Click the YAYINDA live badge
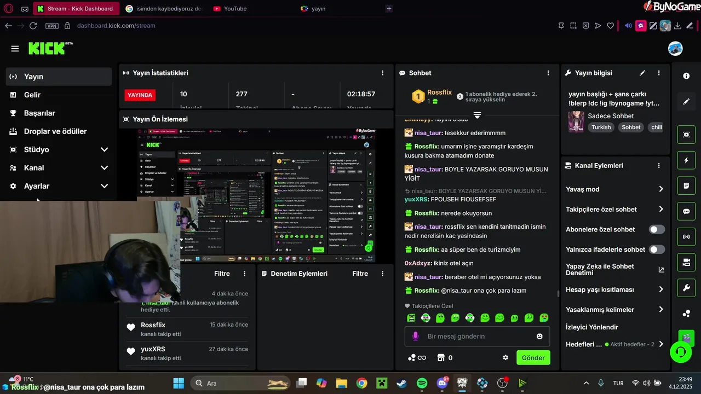The height and width of the screenshot is (394, 701). [x=140, y=95]
